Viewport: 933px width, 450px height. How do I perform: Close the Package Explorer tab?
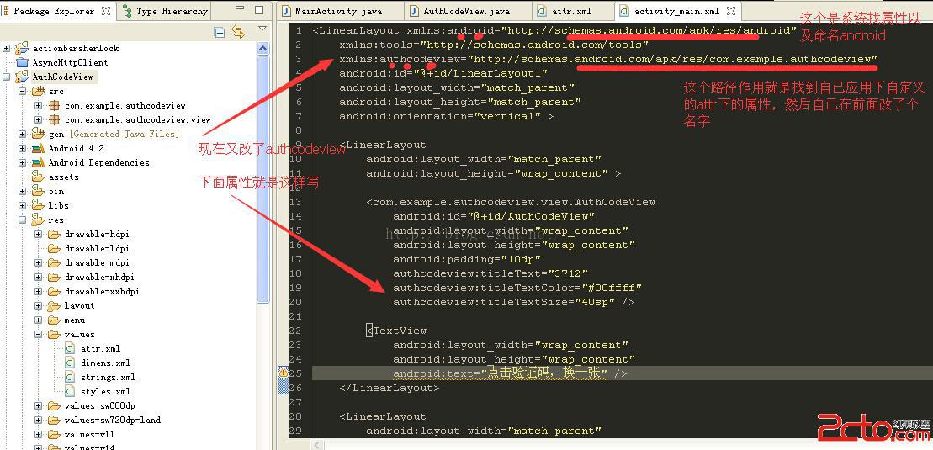106,11
